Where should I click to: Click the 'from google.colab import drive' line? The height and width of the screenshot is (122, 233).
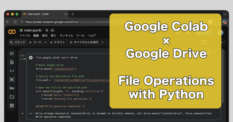(57, 58)
